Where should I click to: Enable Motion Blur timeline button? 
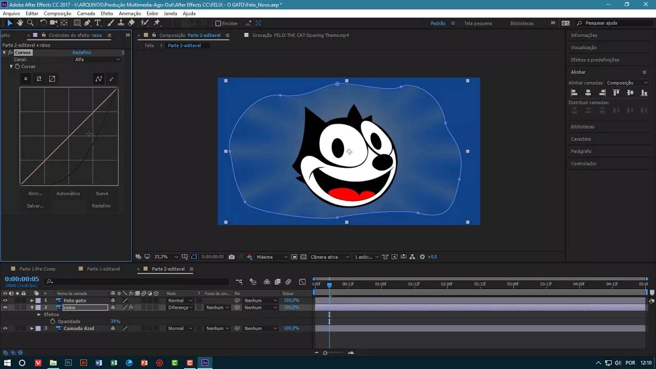click(288, 282)
